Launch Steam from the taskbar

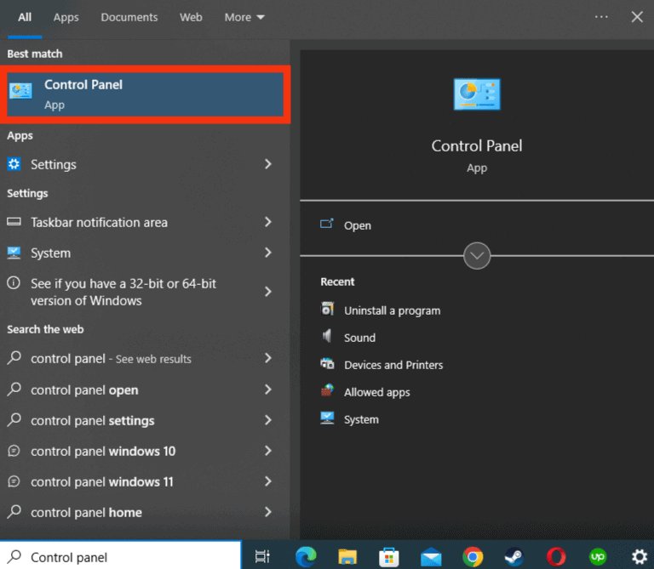click(514, 556)
